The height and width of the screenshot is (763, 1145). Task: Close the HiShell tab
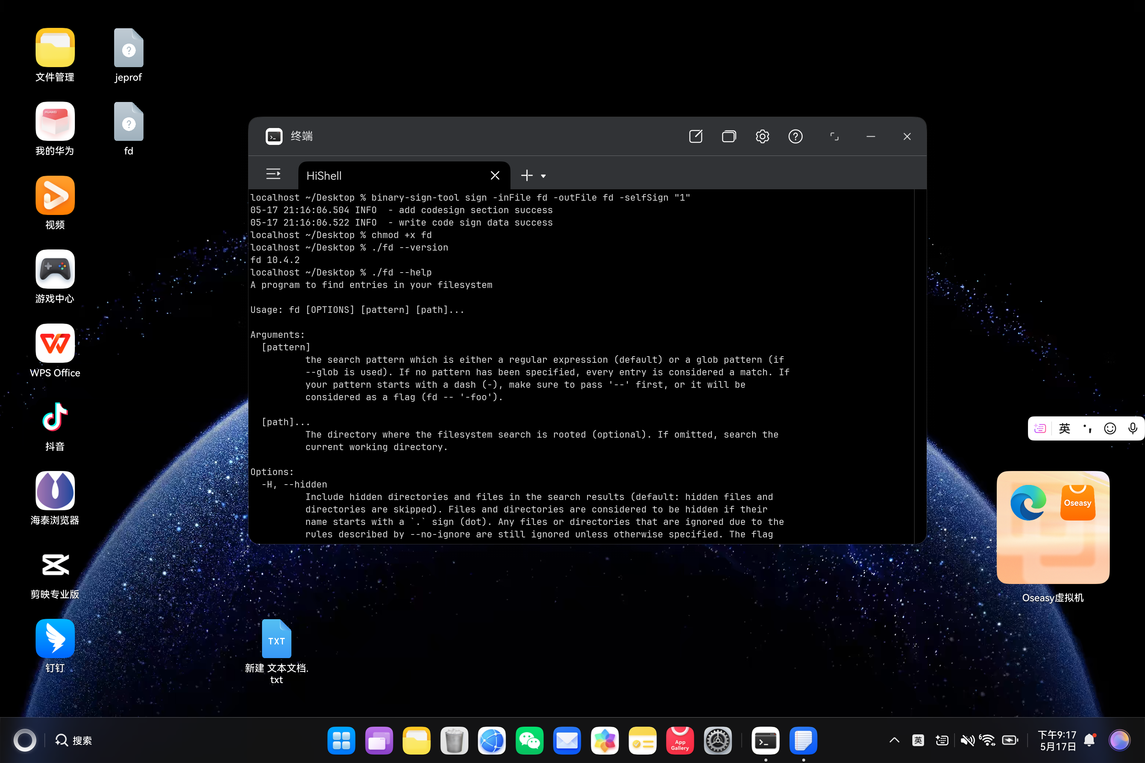495,175
